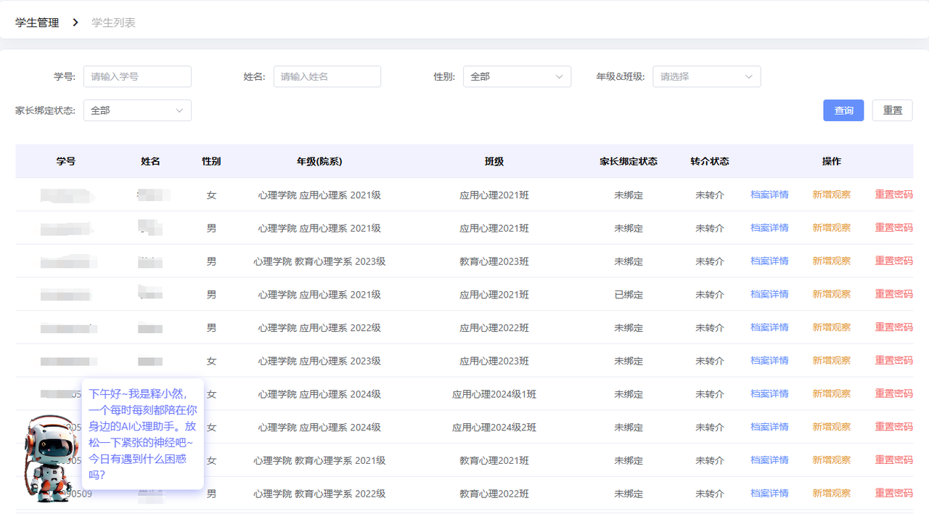Click 心理学院 应用心理系 2023级 cell
929x514 pixels.
(319, 362)
